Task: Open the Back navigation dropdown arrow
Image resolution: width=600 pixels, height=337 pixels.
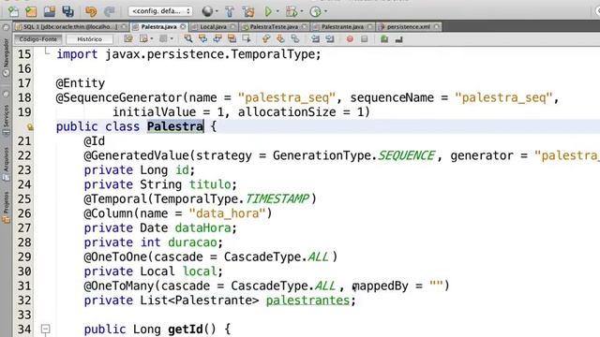Action: pos(152,39)
